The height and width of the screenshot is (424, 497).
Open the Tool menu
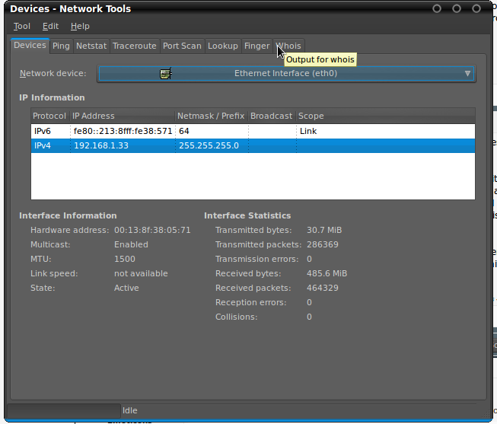click(x=21, y=27)
